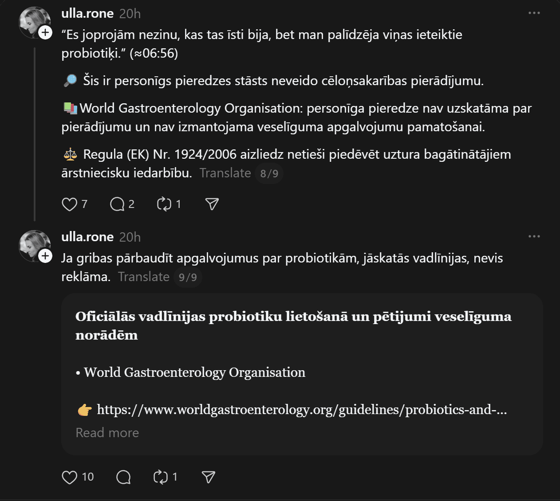Viewport: 560px width, 501px height.
Task: Like the 9/9 post with 10 likes
Action: pyautogui.click(x=70, y=477)
